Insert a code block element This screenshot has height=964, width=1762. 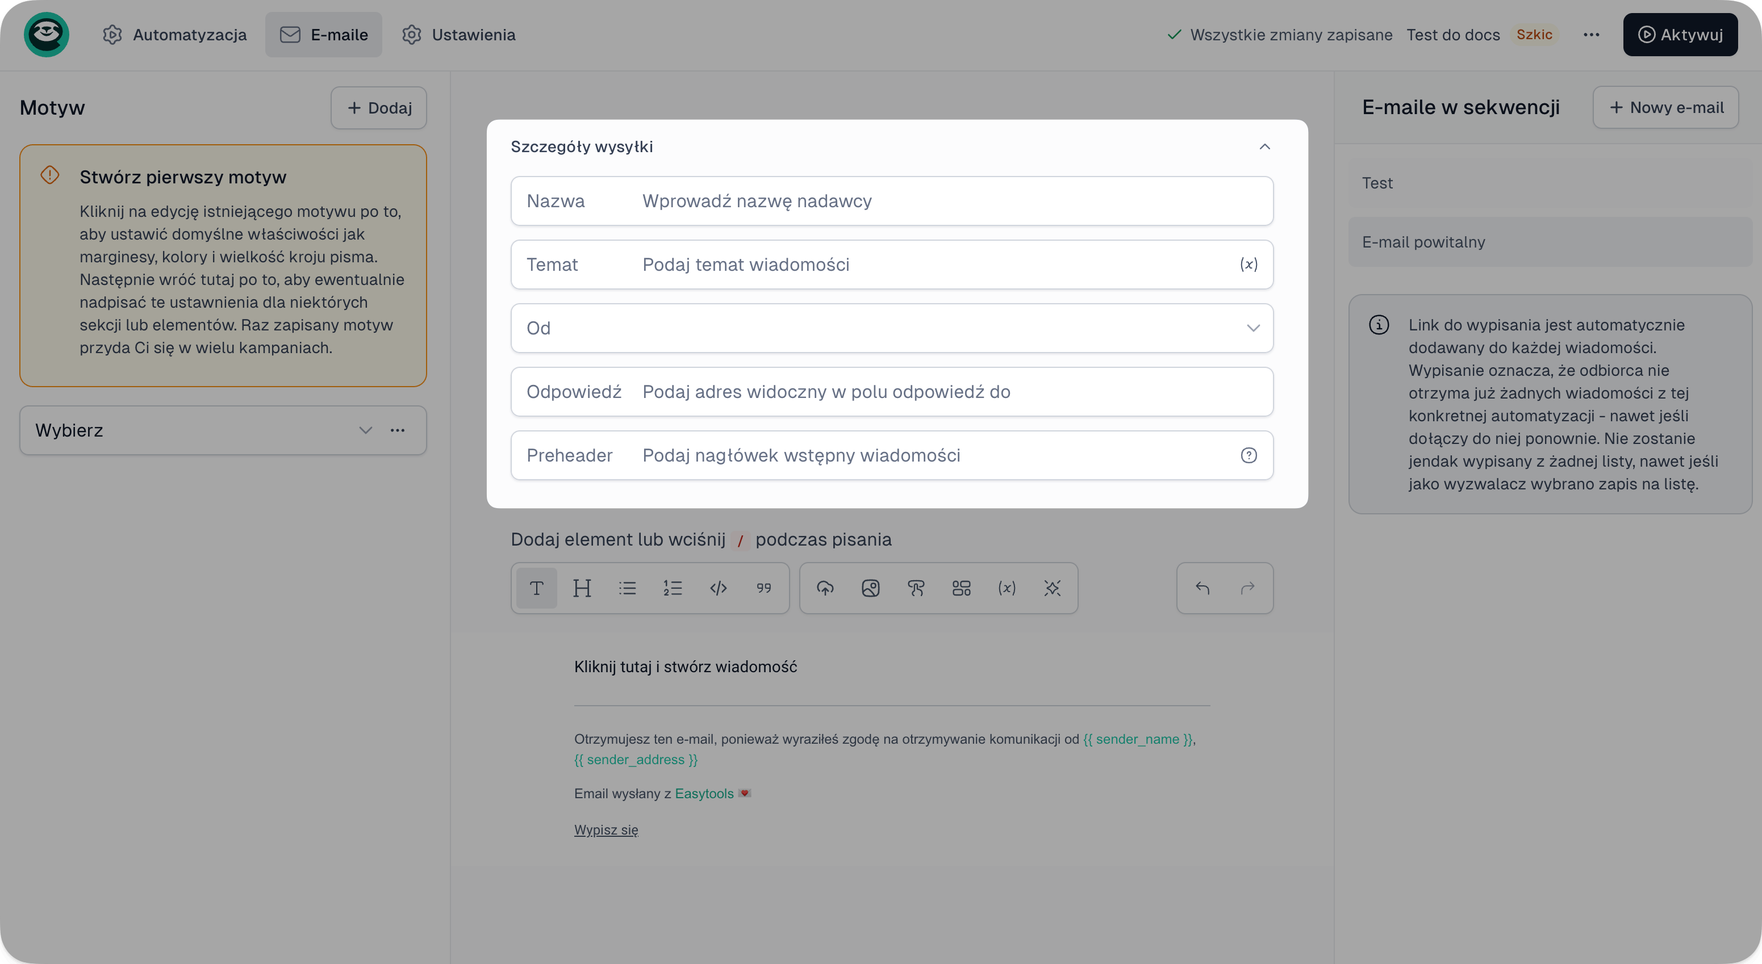(718, 588)
